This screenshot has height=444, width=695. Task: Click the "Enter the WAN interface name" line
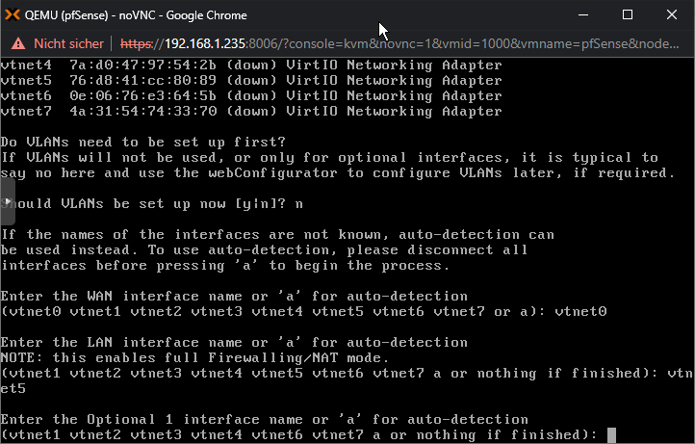tap(234, 296)
